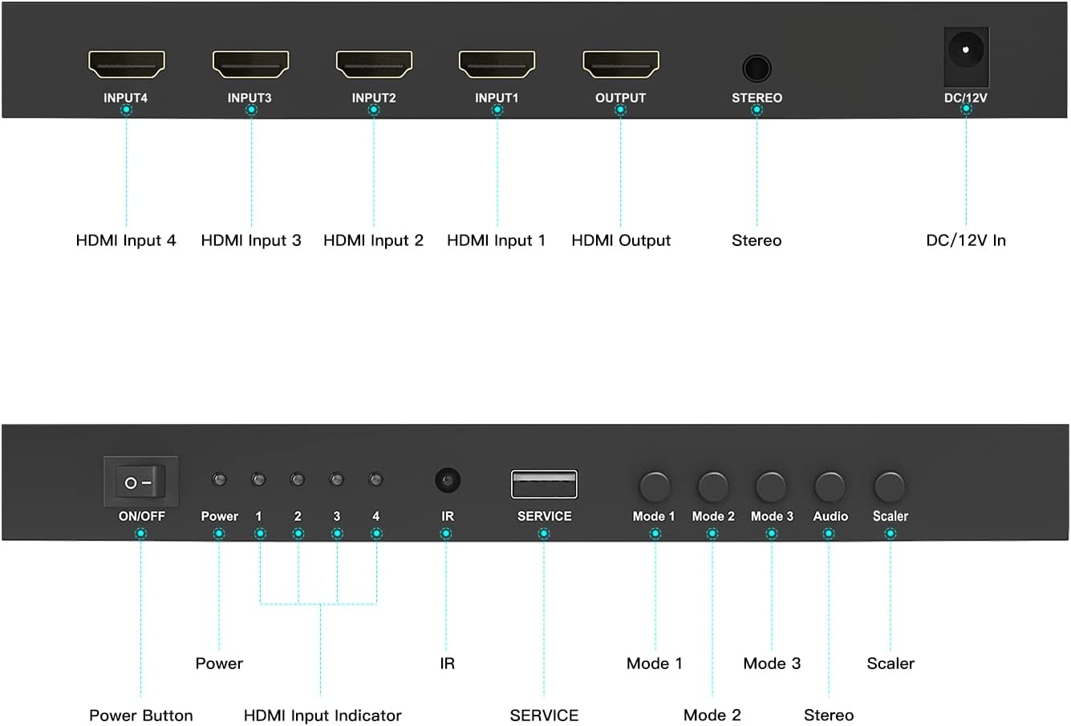Click the "HDMI Output" caption text
Viewport: 1071px width, 726px height.
(x=621, y=240)
